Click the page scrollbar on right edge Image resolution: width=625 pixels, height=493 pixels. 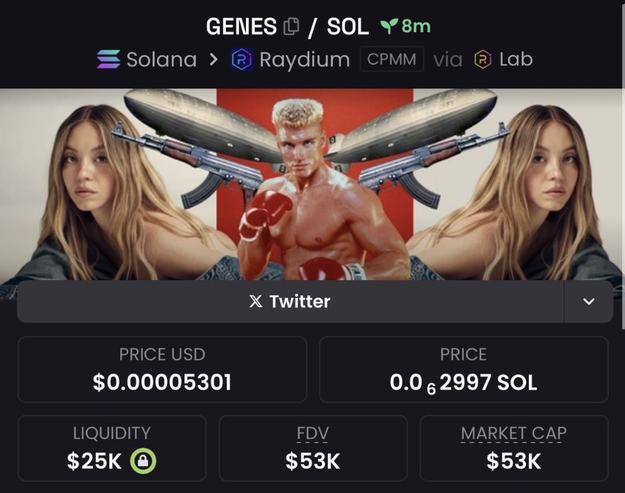[x=624, y=165]
